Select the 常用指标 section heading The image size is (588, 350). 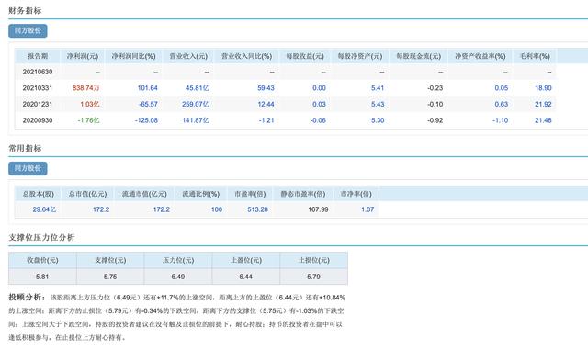(25, 148)
